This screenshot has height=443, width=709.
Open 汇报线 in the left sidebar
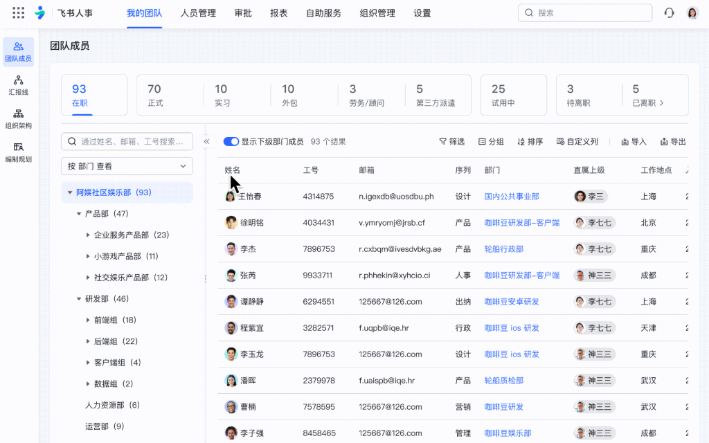coord(18,85)
